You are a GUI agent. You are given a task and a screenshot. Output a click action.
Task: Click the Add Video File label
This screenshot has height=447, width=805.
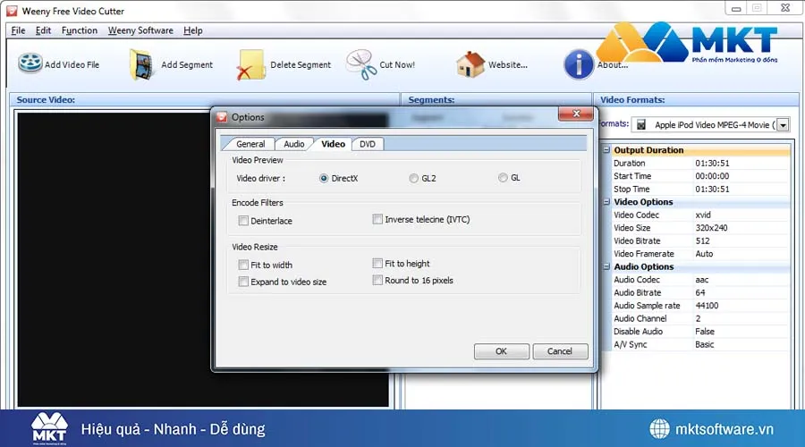(x=72, y=64)
